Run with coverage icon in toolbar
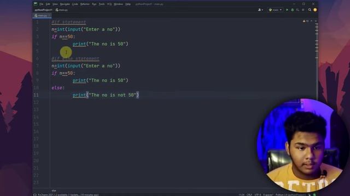350x196 pixels. click(x=297, y=10)
